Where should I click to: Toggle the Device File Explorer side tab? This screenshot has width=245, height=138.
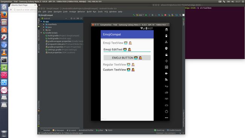tap(184, 118)
